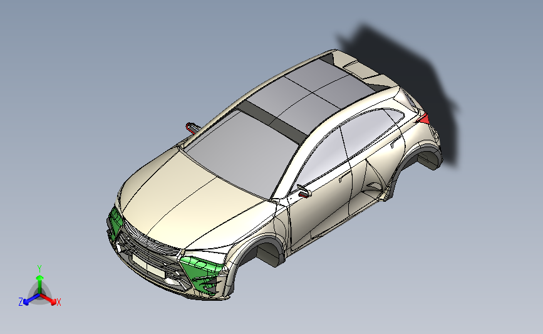Select the far-side mirror with red trim
The height and width of the screenshot is (334, 543).
coord(193,127)
